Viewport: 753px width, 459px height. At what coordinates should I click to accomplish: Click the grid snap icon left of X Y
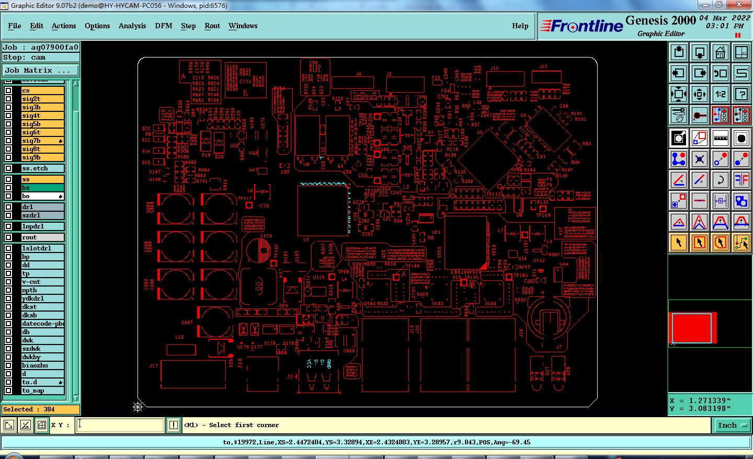[x=42, y=425]
